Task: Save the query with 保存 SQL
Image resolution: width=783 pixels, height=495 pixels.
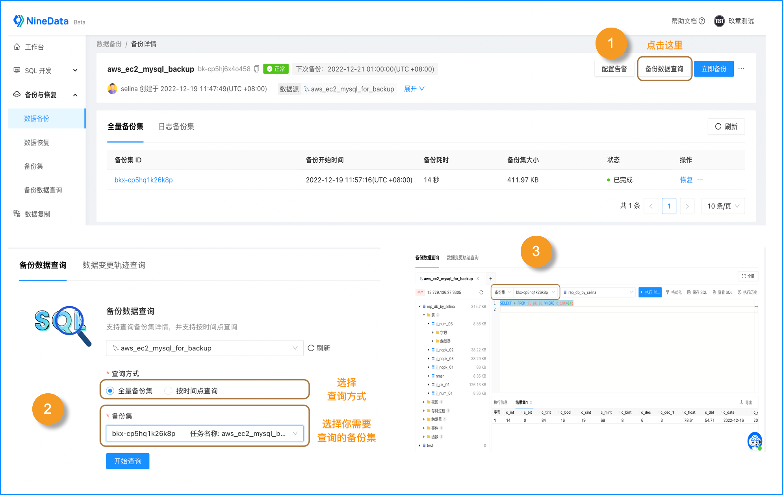Action: tap(697, 292)
